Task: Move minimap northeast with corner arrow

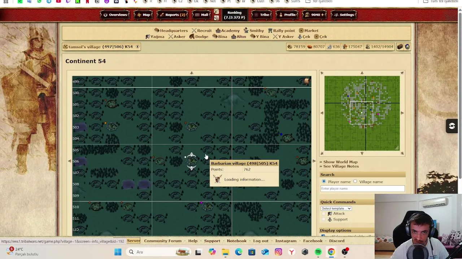Action: point(402,73)
